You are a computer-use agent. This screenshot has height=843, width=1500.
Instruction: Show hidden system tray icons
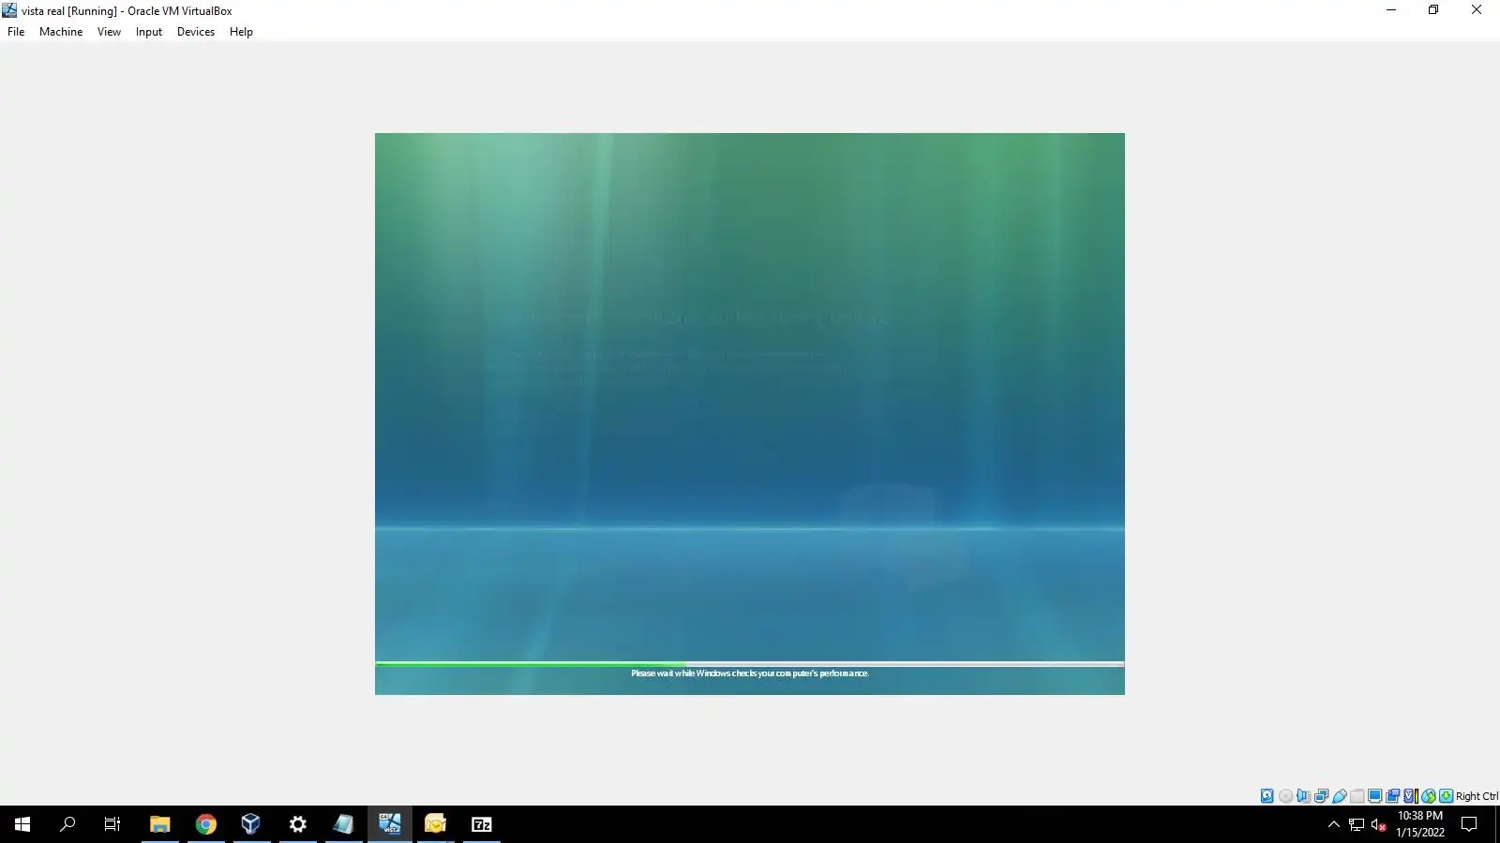[1334, 824]
